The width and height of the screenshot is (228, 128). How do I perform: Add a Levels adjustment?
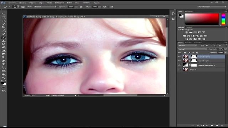(191, 32)
